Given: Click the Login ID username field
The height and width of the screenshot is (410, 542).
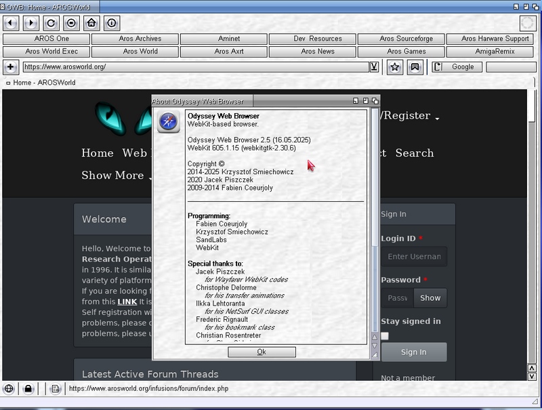Looking at the screenshot, I should pos(414,257).
